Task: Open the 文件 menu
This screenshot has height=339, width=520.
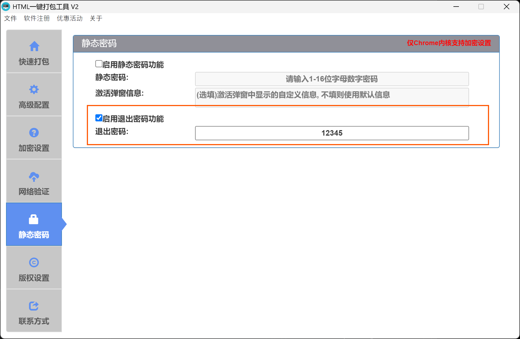Action: (10, 18)
